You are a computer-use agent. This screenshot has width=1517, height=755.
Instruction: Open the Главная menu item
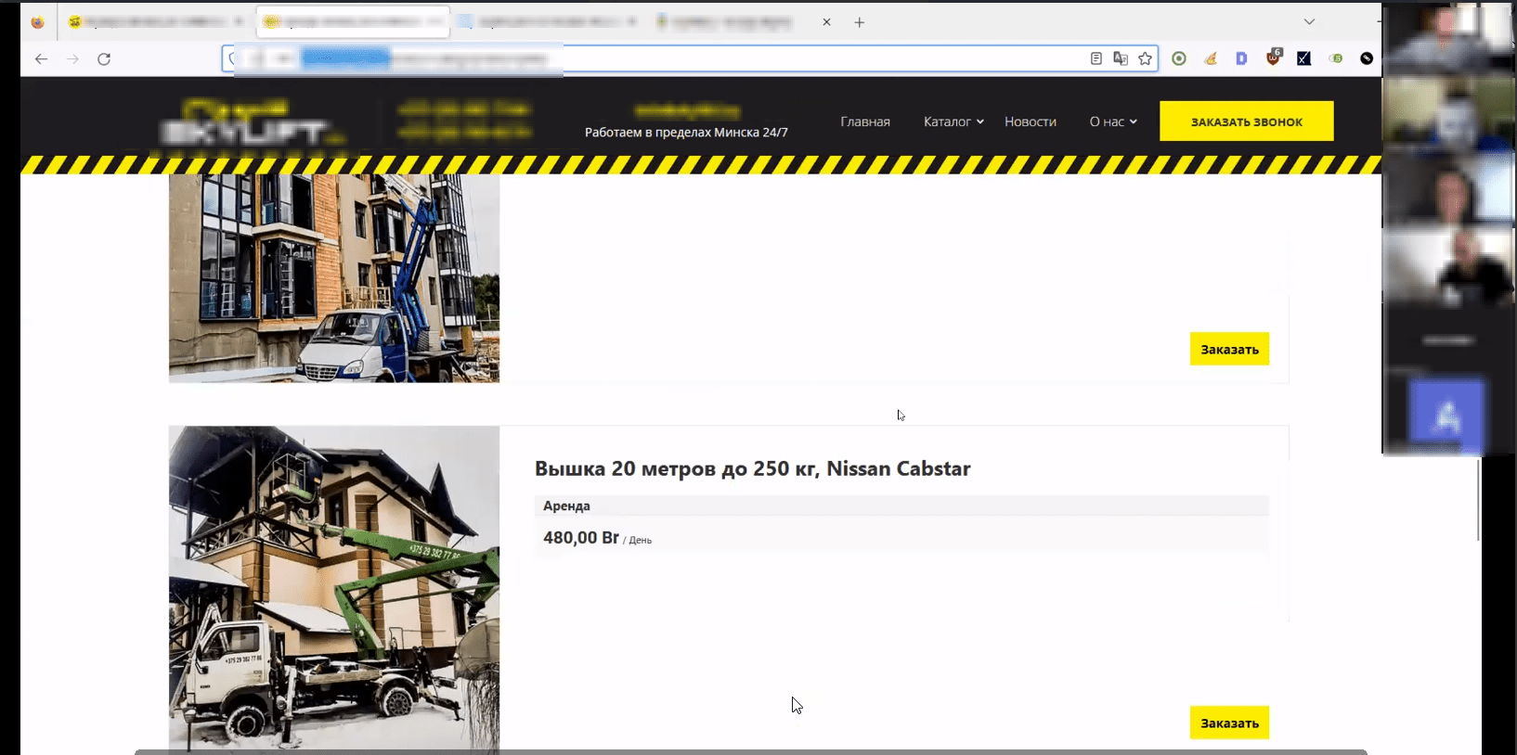865,122
